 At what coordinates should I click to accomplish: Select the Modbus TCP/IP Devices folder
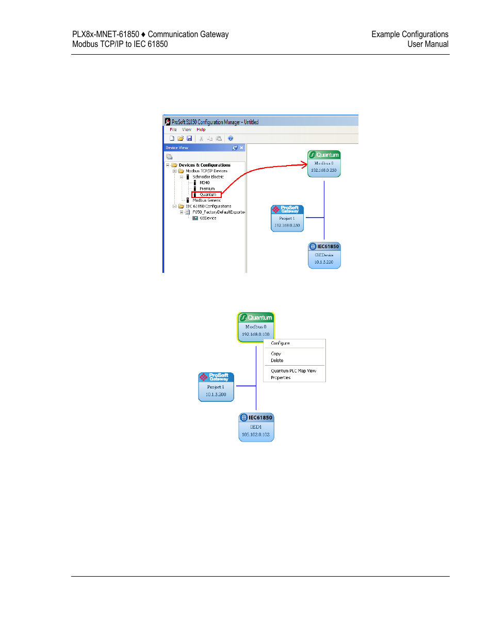(x=206, y=171)
